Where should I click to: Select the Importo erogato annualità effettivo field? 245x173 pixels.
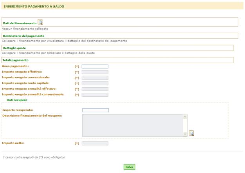click(x=95, y=89)
